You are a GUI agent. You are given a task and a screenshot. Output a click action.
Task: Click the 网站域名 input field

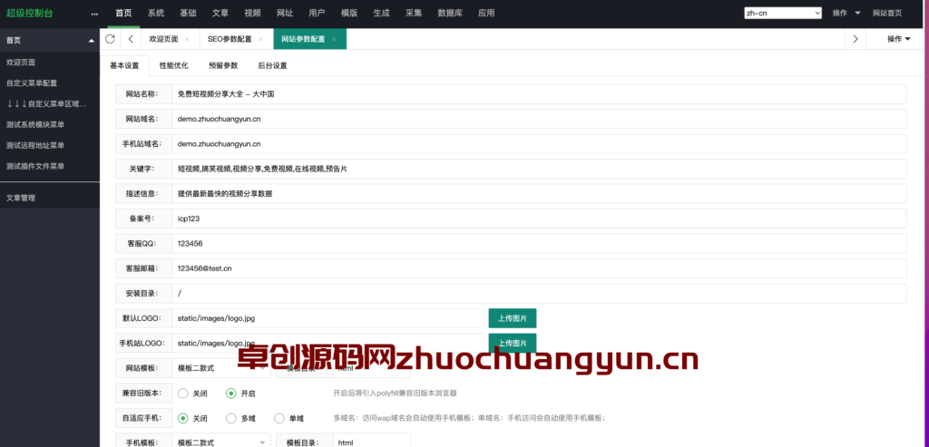(539, 119)
